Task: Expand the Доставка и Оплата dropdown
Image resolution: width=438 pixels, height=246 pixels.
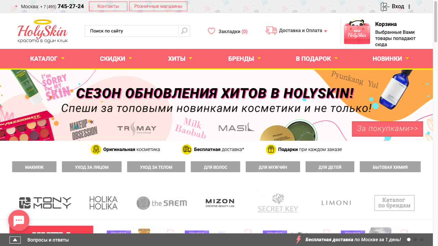Action: pyautogui.click(x=325, y=31)
